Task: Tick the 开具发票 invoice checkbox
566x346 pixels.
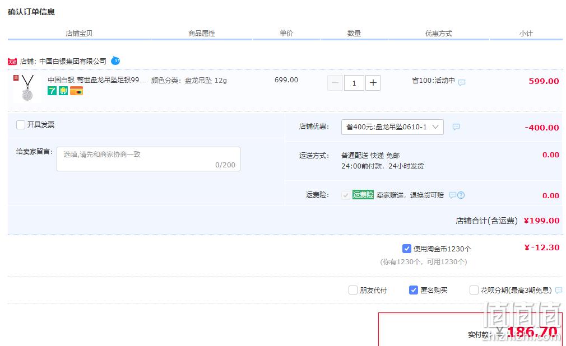Action: point(21,125)
